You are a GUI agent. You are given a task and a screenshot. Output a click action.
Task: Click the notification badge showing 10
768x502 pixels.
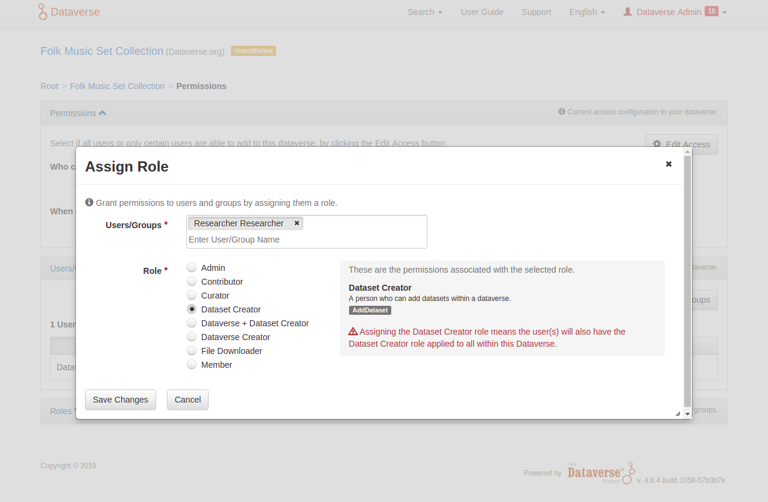[x=711, y=11]
